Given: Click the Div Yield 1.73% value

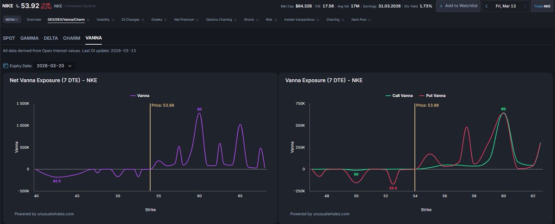Looking at the screenshot, I should pyautogui.click(x=426, y=6).
